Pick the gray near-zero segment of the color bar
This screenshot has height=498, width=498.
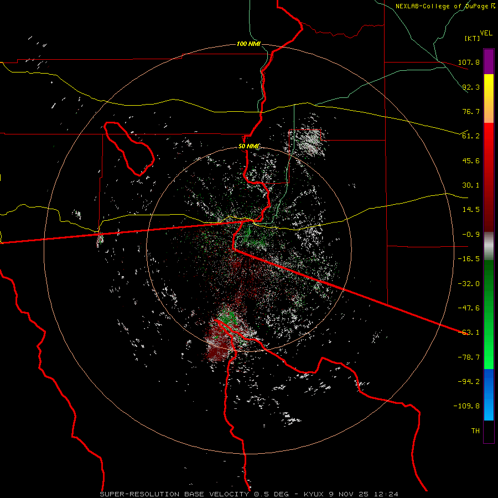[489, 246]
